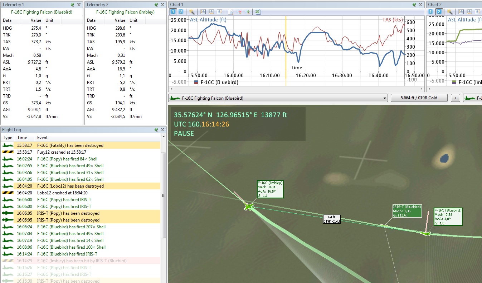Click zoom in icon in Chart 1
482x283 pixels.
point(247,12)
